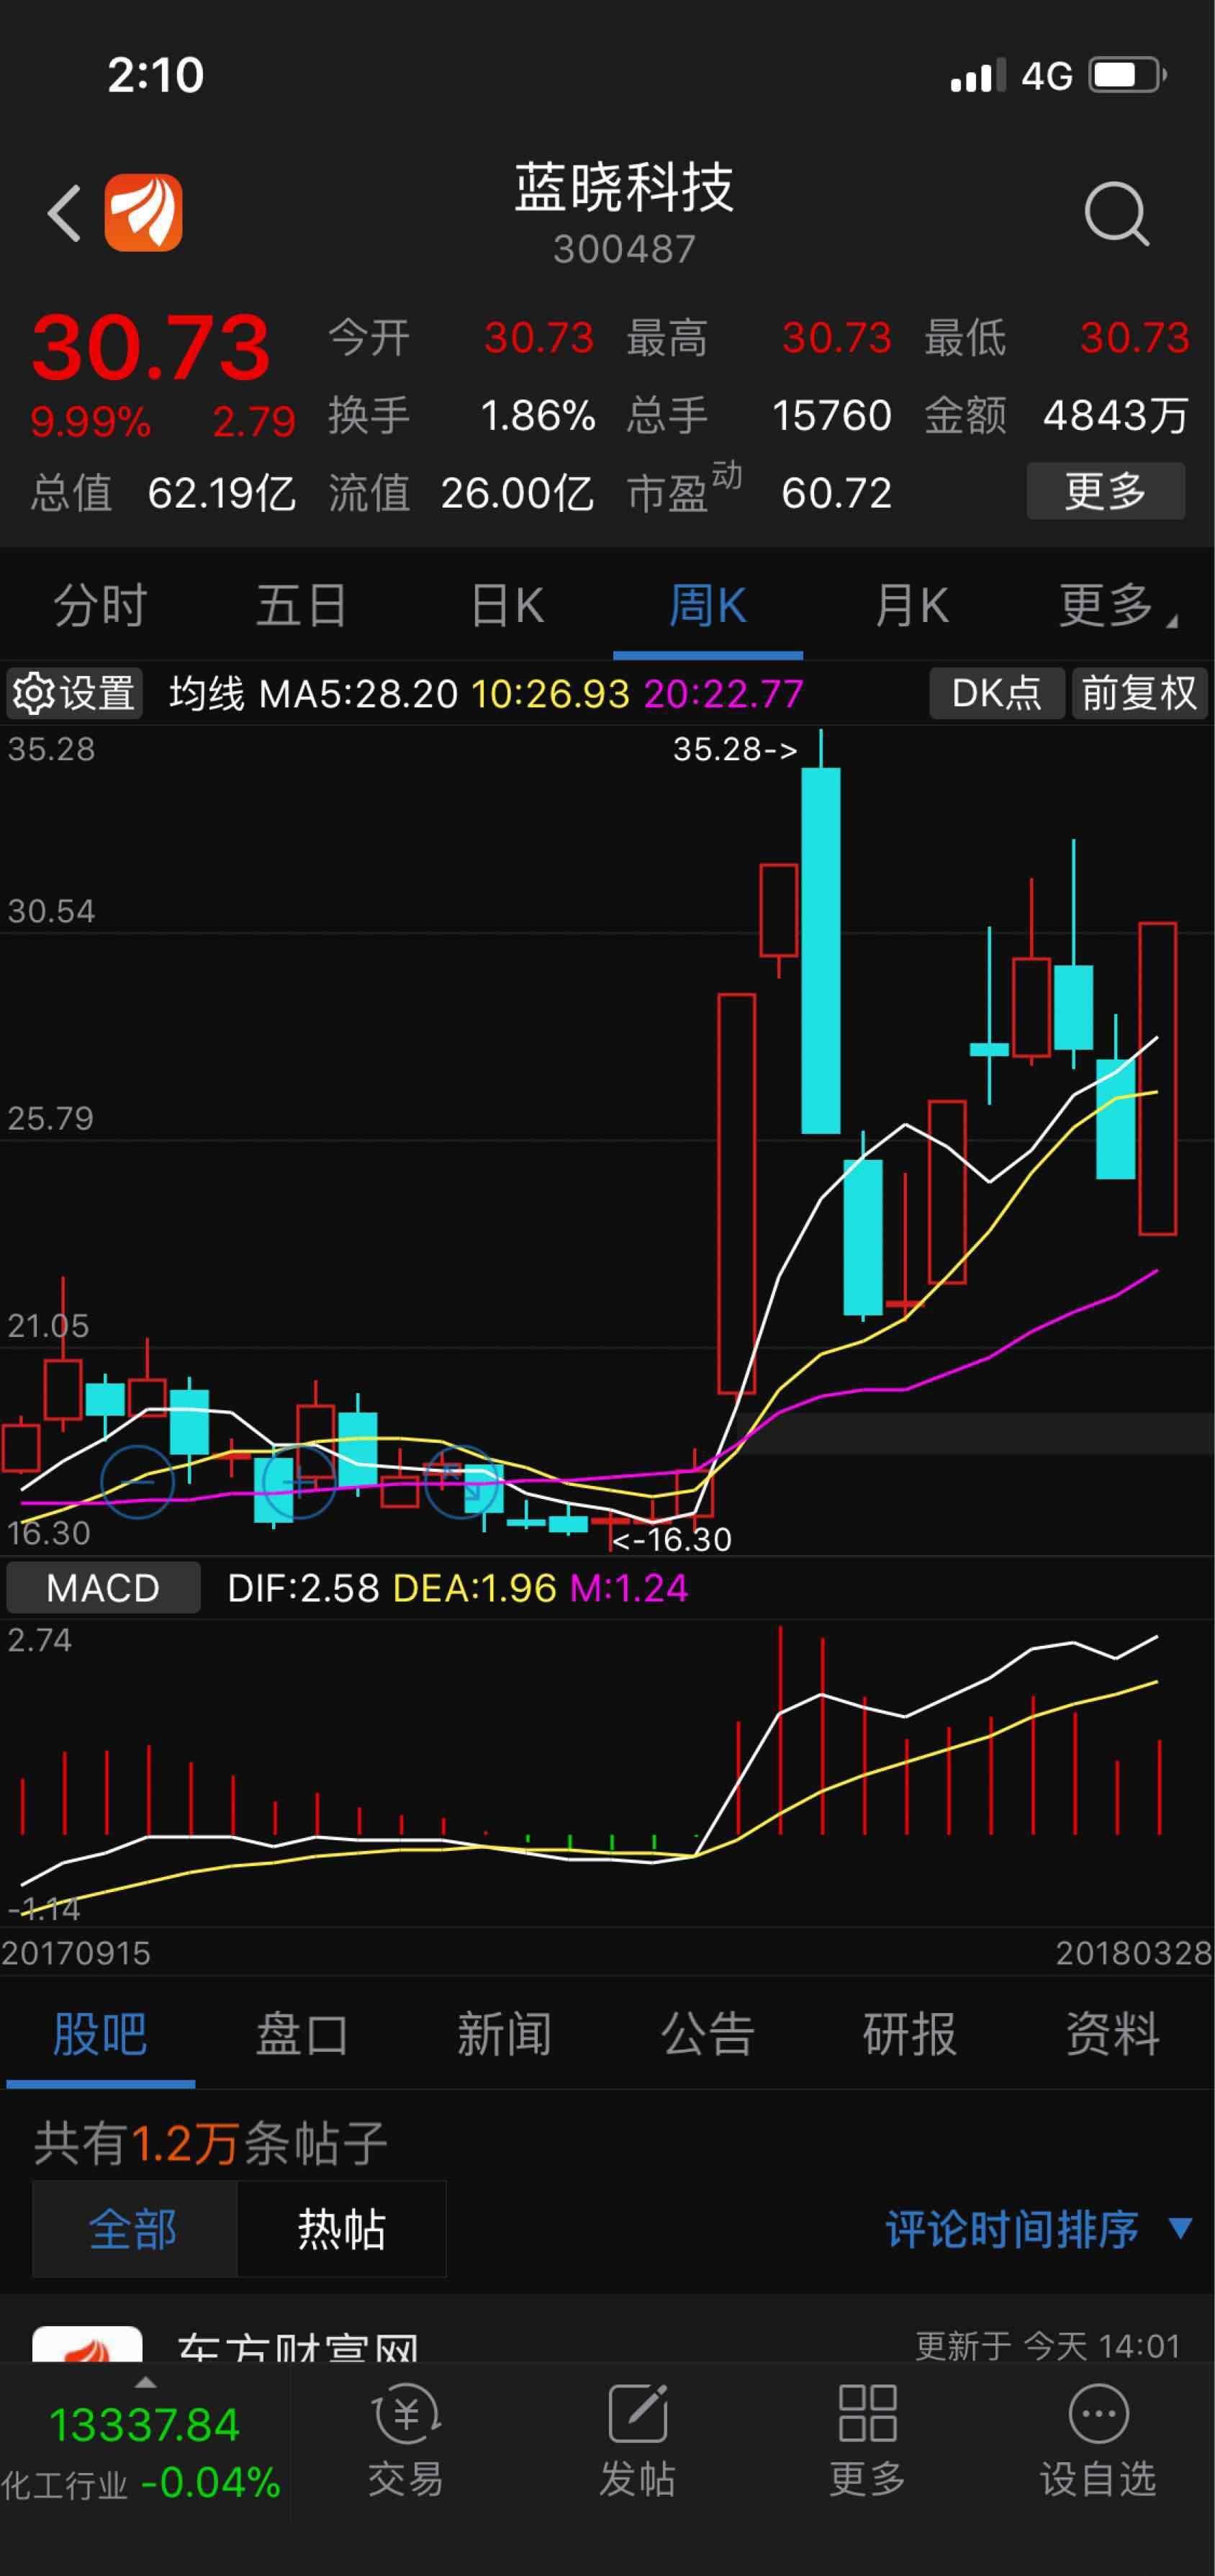
Task: Tap the 流值 26.00亿 value
Action: click(x=461, y=493)
